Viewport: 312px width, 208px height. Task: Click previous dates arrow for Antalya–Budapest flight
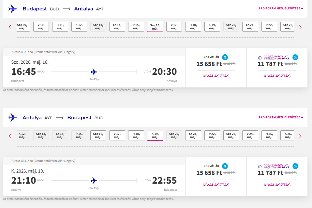pos(10,136)
